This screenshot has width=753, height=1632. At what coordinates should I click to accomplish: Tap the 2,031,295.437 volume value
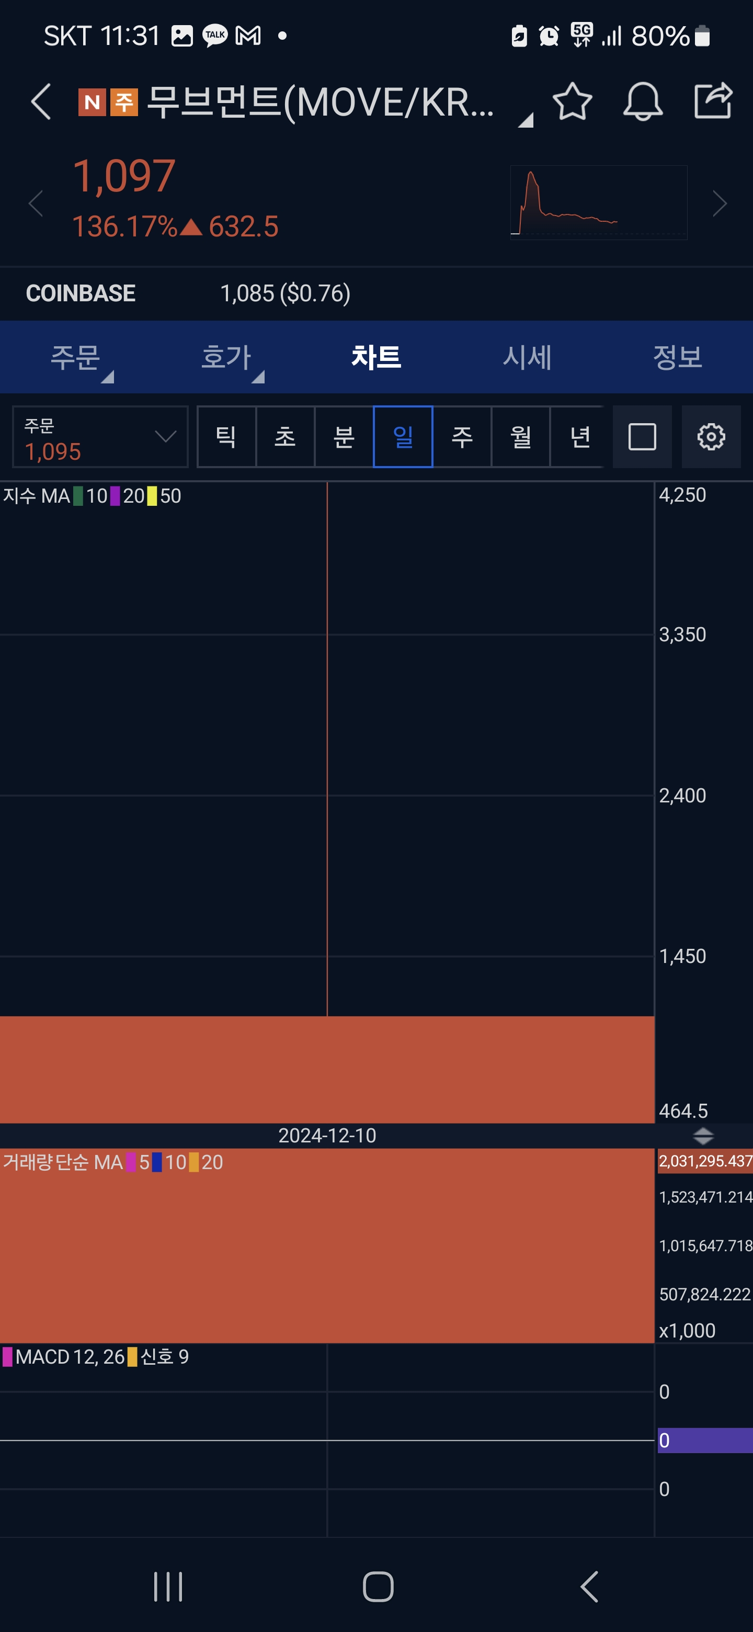tap(705, 1161)
